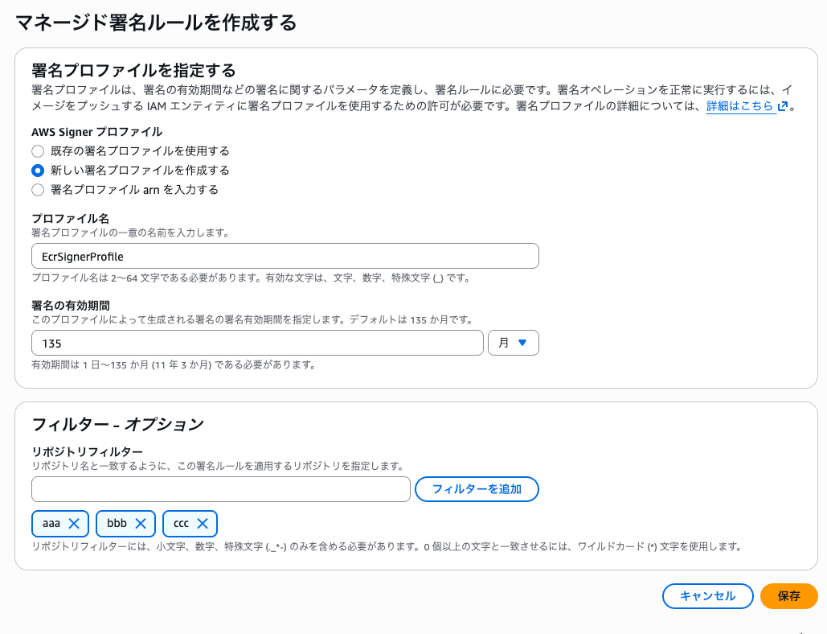Select the "ccc" filter tag label
Screen dimensions: 827x634
[181, 523]
